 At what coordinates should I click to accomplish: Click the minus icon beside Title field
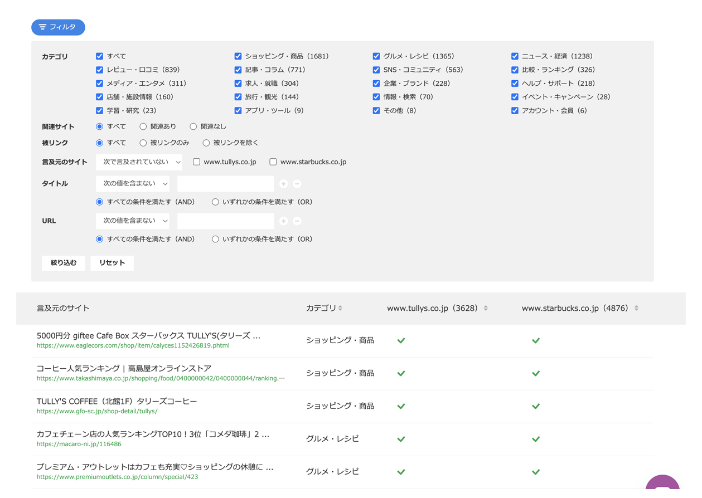[297, 184]
